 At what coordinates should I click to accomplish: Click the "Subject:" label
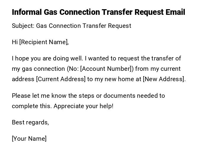coord(23,26)
